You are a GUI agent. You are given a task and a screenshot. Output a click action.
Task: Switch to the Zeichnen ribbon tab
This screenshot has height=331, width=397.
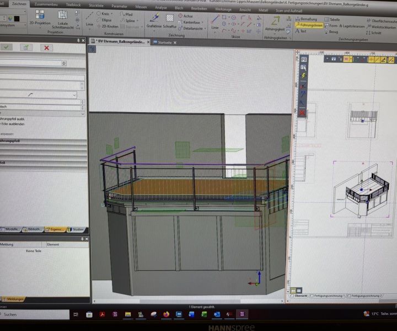(x=19, y=4)
